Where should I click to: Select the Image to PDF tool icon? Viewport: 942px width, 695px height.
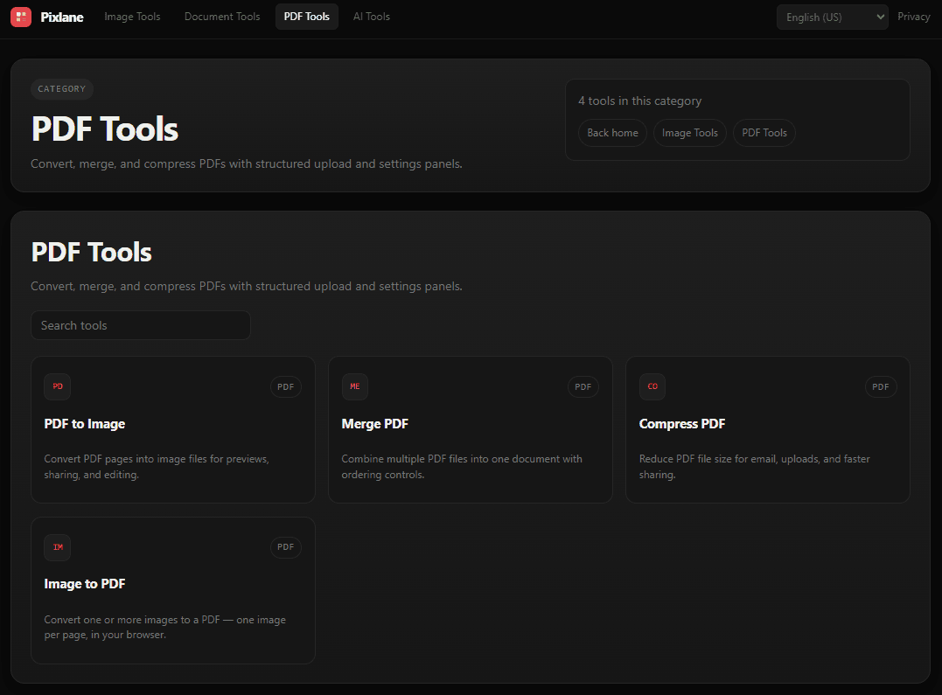pyautogui.click(x=57, y=547)
